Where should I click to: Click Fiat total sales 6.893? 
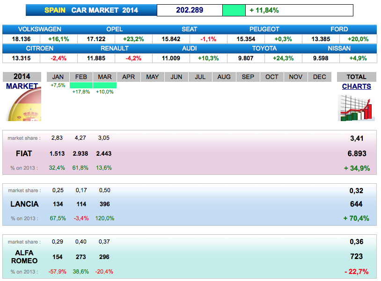coord(357,154)
